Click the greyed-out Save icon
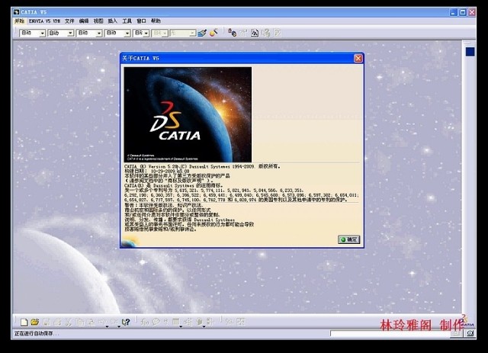This screenshot has height=353, width=488. 46,323
